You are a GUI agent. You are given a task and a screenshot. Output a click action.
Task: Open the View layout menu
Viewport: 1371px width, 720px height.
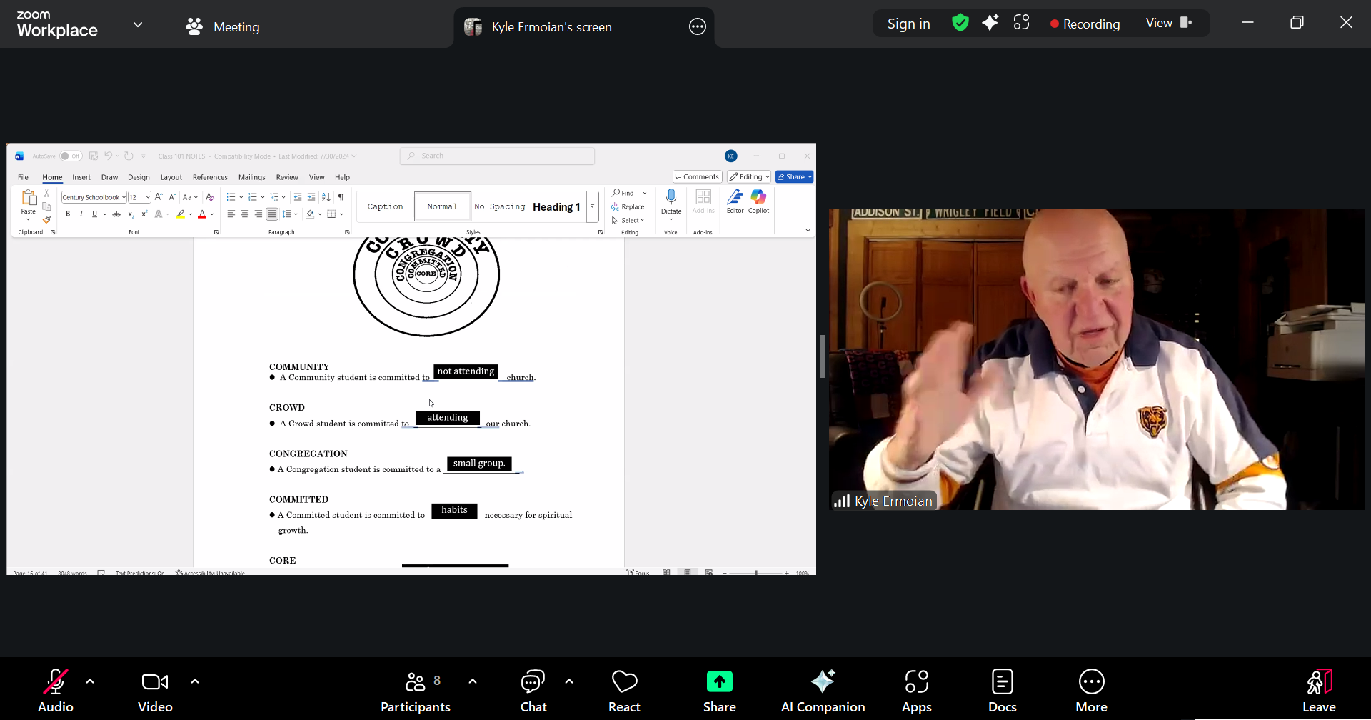1168,24
